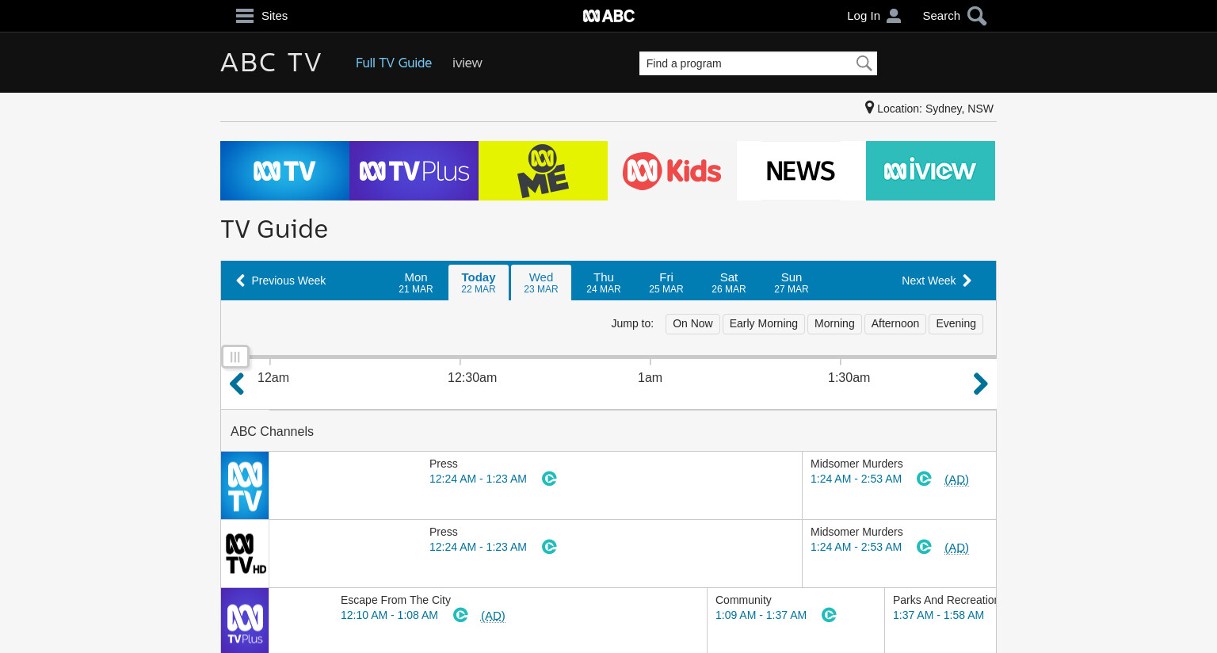Click iview icon for Community
Screen dimensions: 1217x653
click(829, 615)
